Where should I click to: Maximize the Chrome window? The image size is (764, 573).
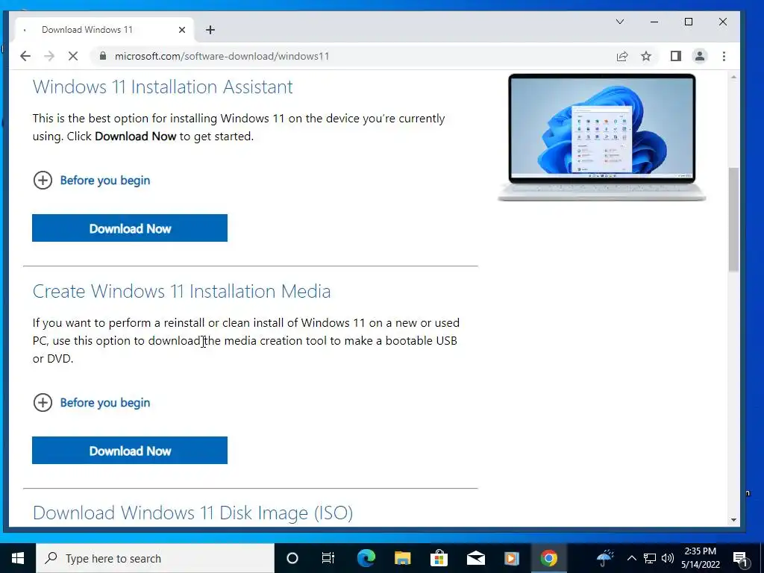pyautogui.click(x=689, y=22)
